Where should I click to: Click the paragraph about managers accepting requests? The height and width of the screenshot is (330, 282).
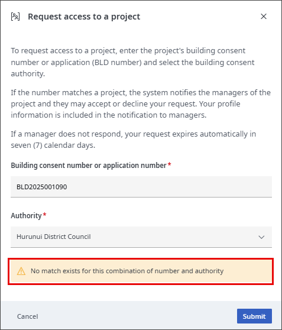(141, 103)
